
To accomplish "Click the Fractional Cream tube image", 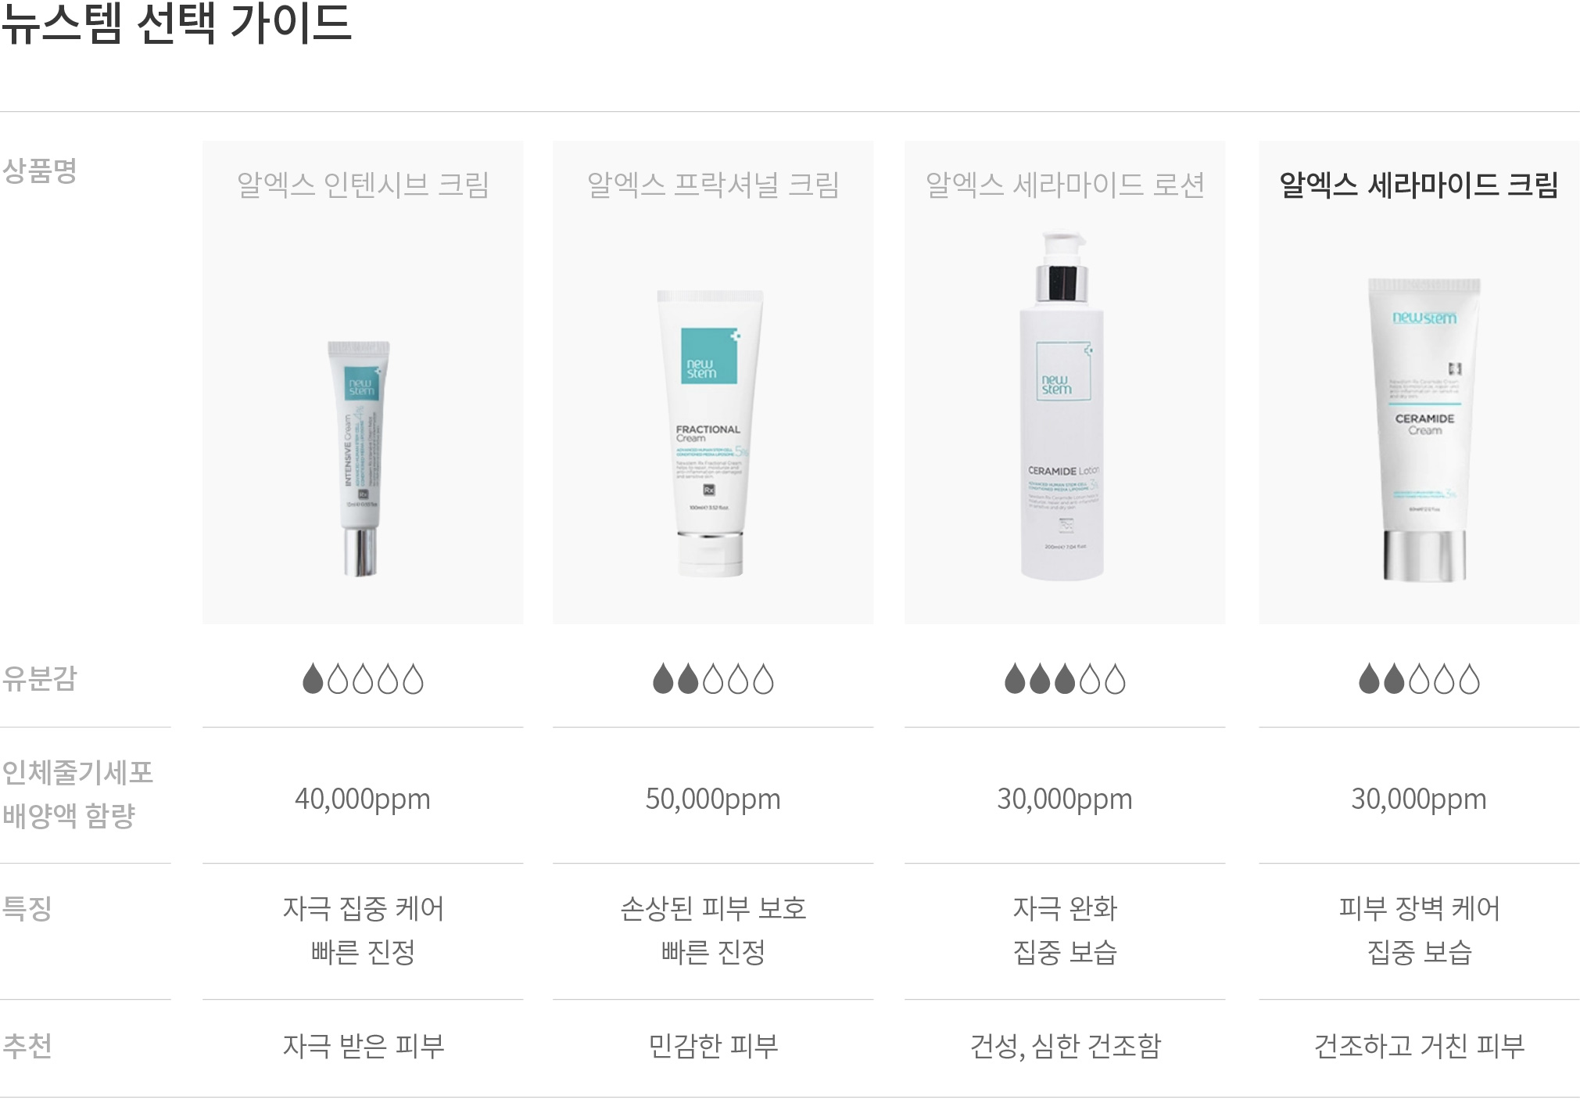I will [710, 433].
